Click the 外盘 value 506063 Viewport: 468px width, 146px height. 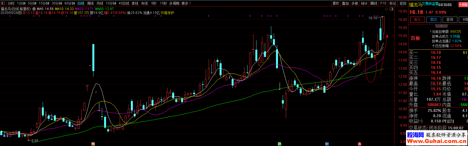(434, 105)
